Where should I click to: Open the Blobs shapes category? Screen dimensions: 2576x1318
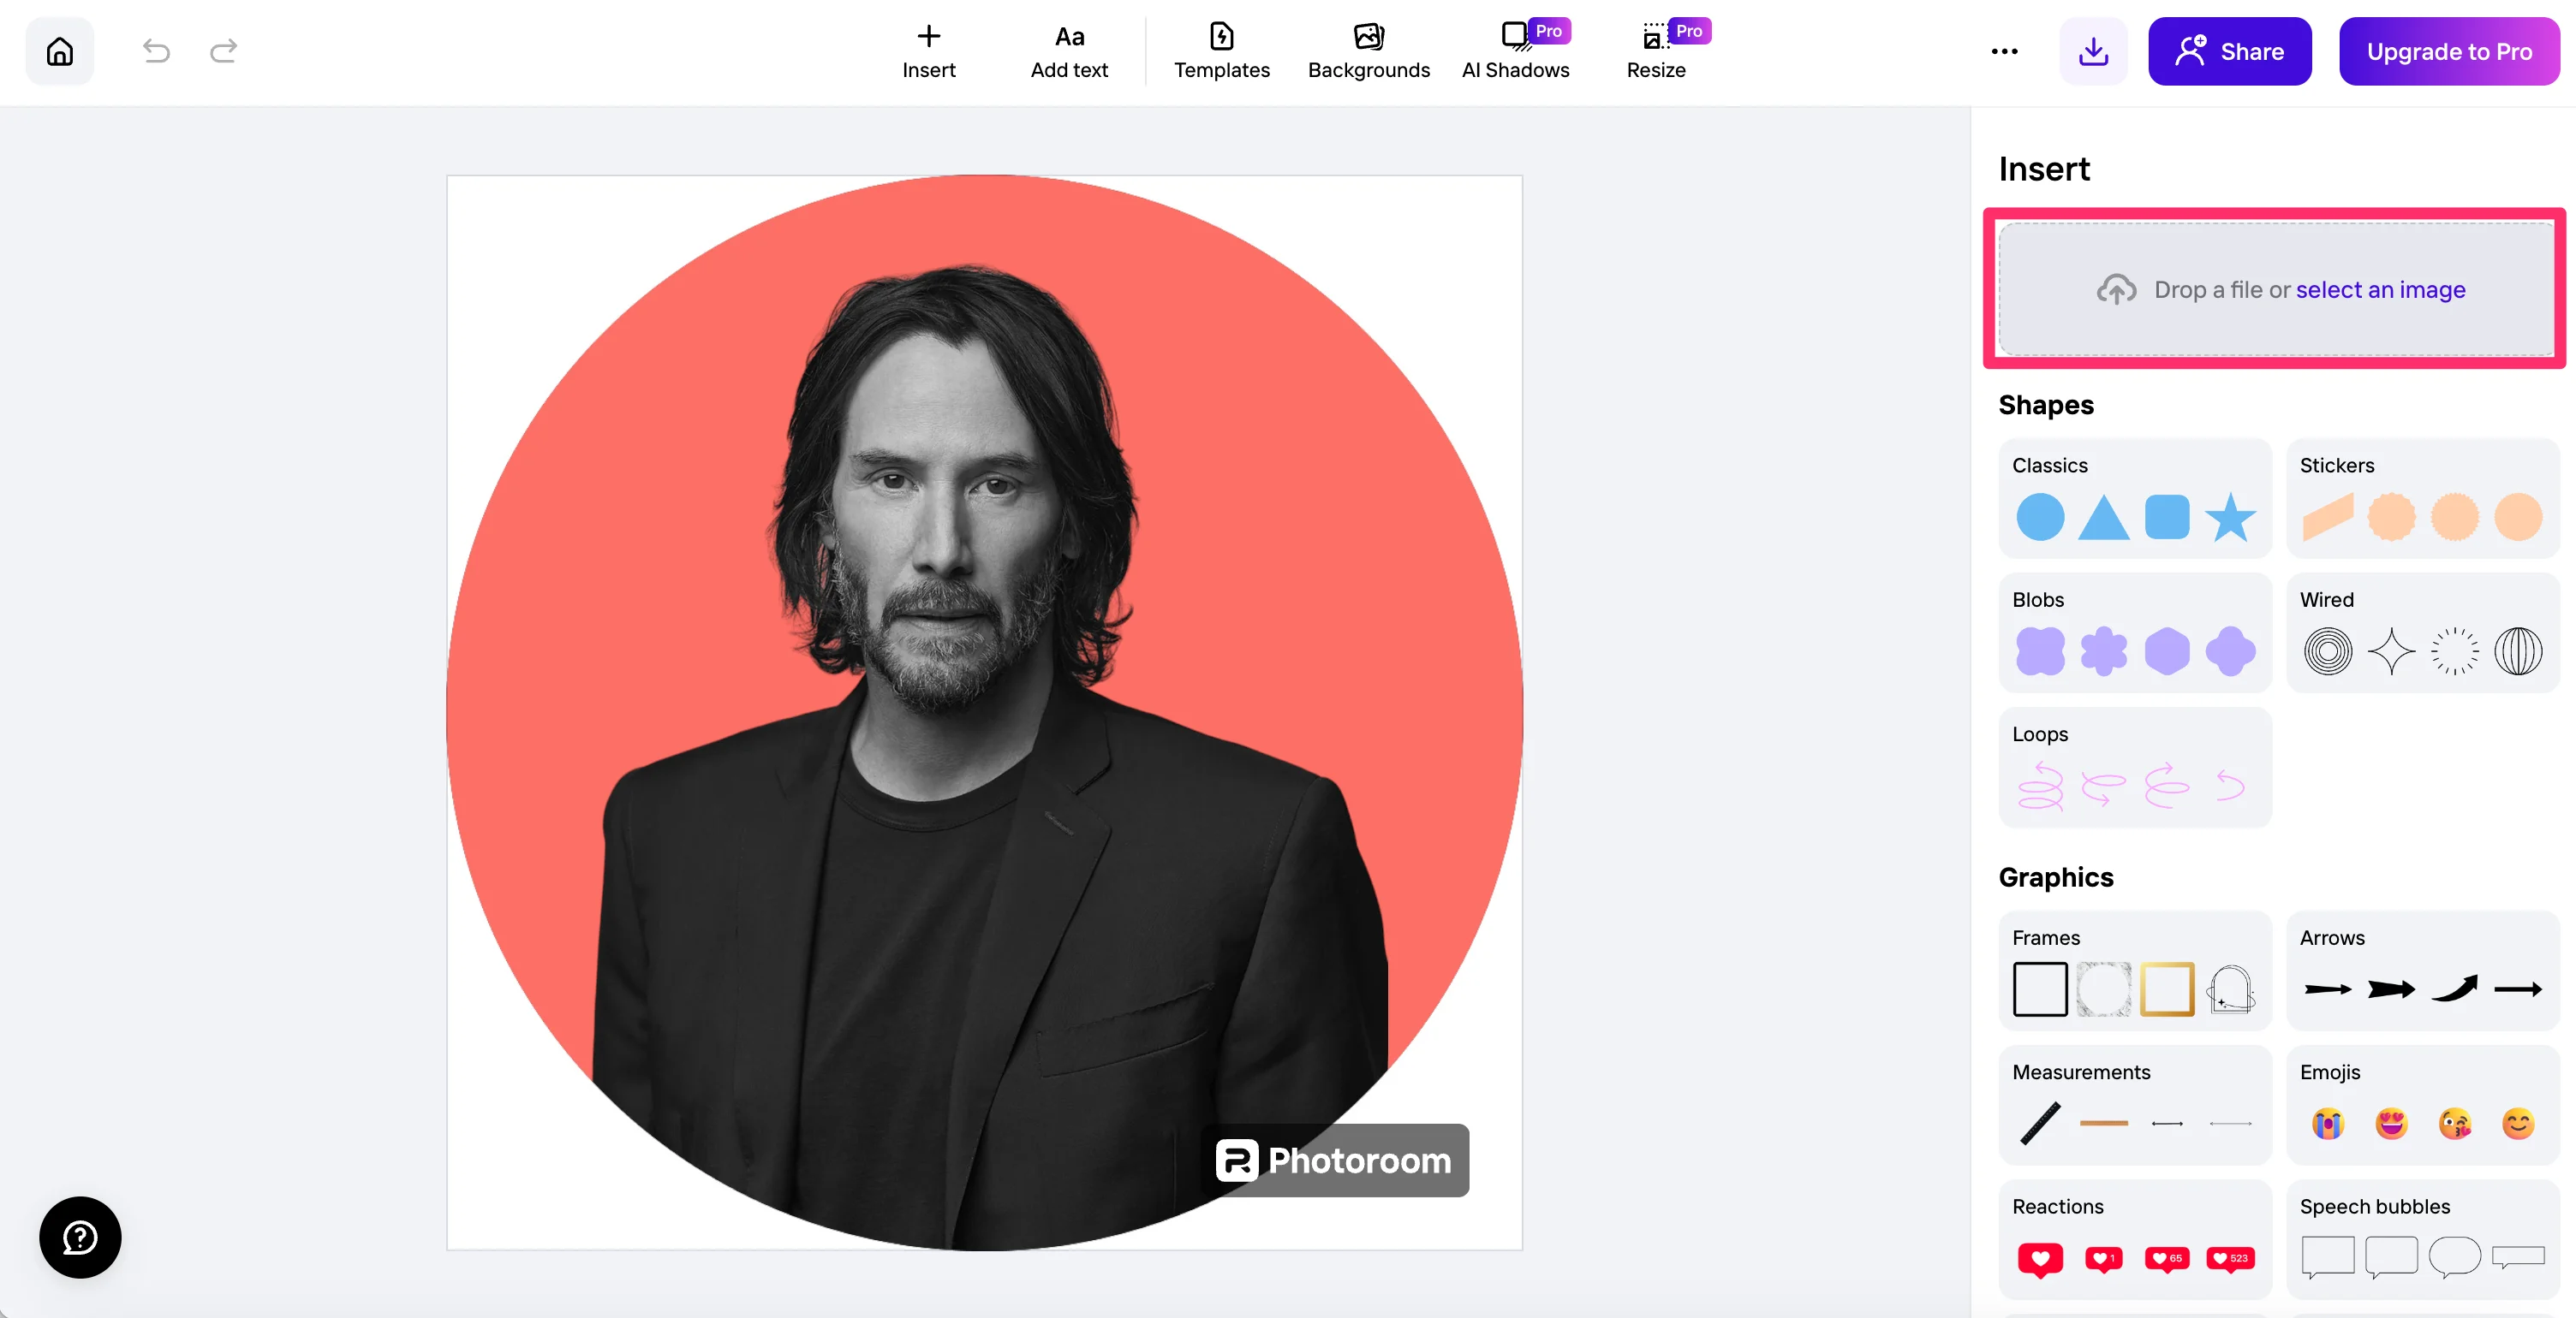pos(2038,600)
